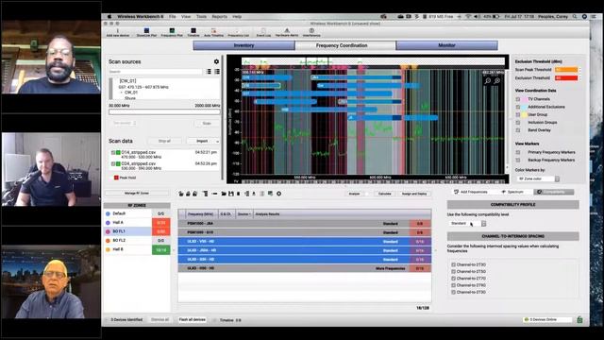Toggle User Group checkbox
The height and width of the screenshot is (340, 604).
[x=518, y=114]
